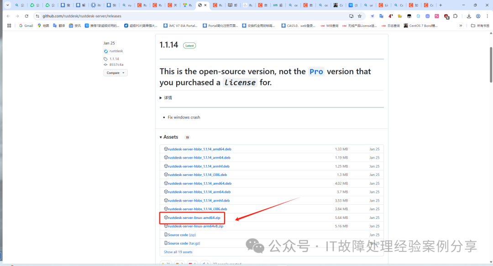Open the 1.1.14 release title
The height and width of the screenshot is (266, 493).
169,45
